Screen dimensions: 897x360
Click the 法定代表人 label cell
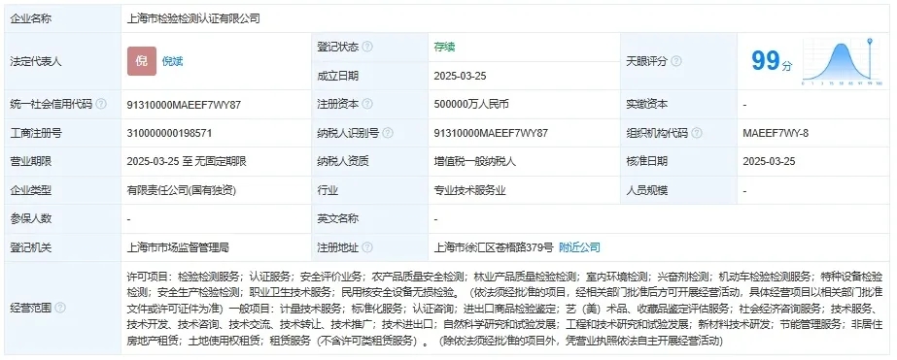coord(62,61)
